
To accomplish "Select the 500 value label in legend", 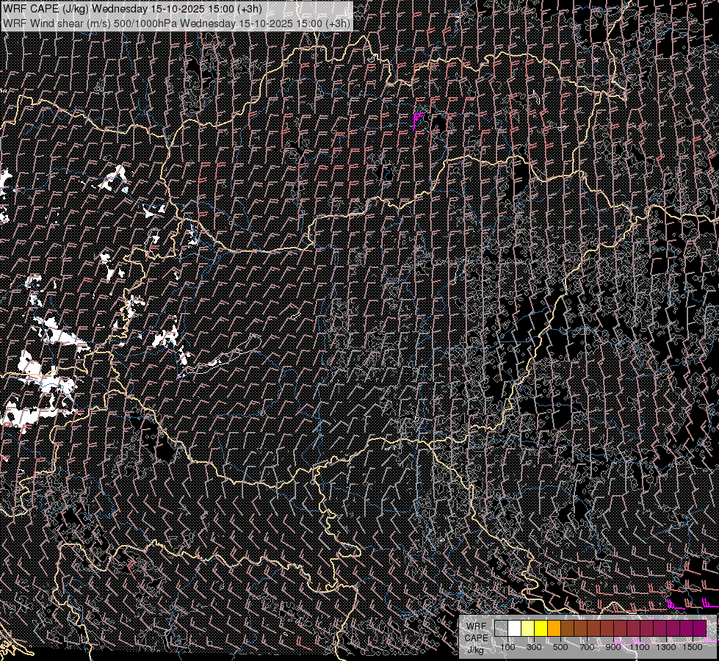I will pos(560,647).
